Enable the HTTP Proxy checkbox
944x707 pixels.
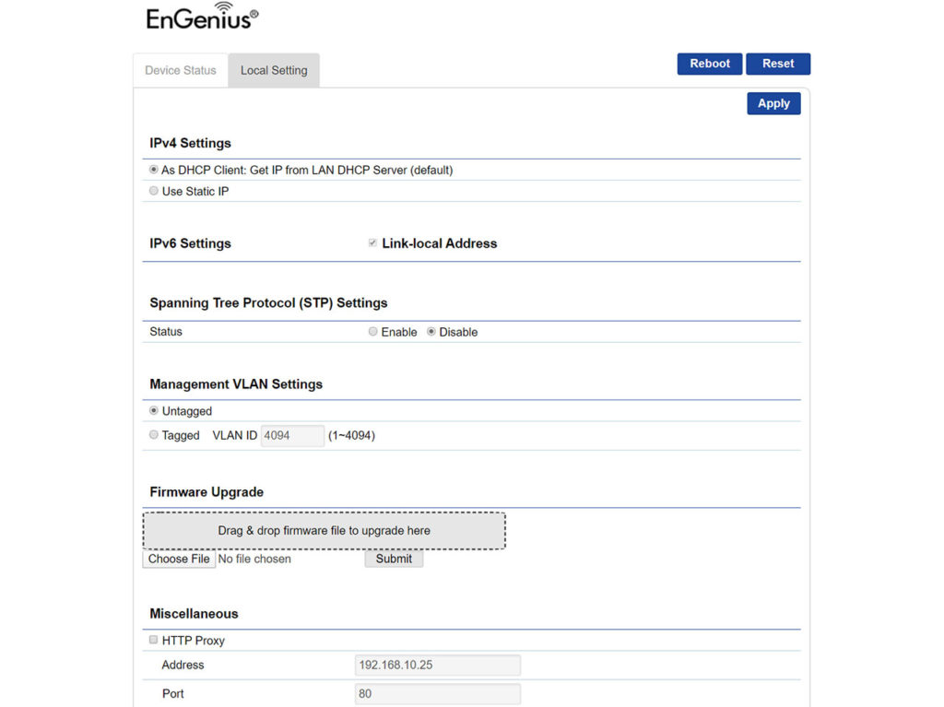tap(152, 639)
